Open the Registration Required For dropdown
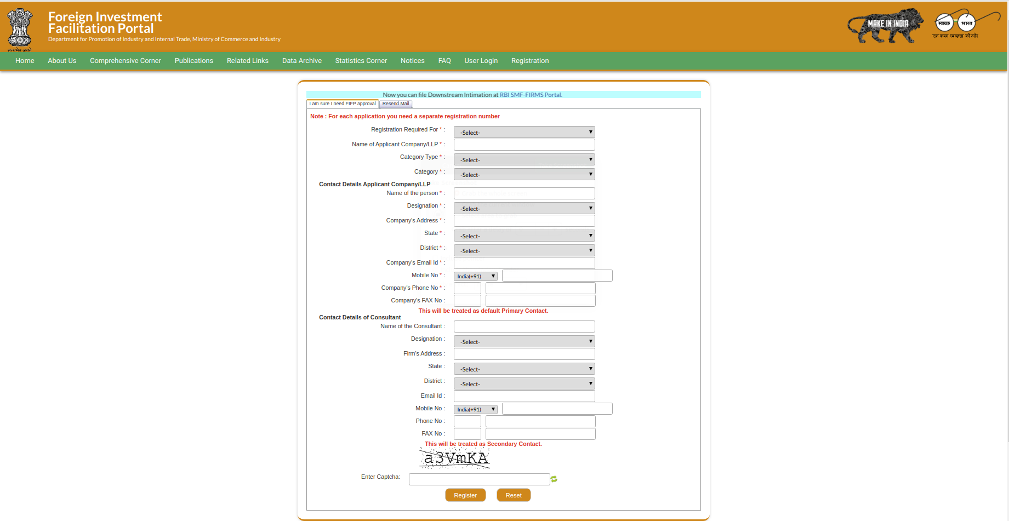 click(x=523, y=132)
